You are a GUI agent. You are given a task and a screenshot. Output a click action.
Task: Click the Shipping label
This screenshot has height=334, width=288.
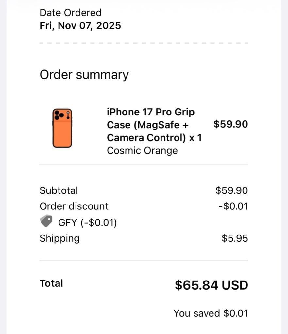59,238
